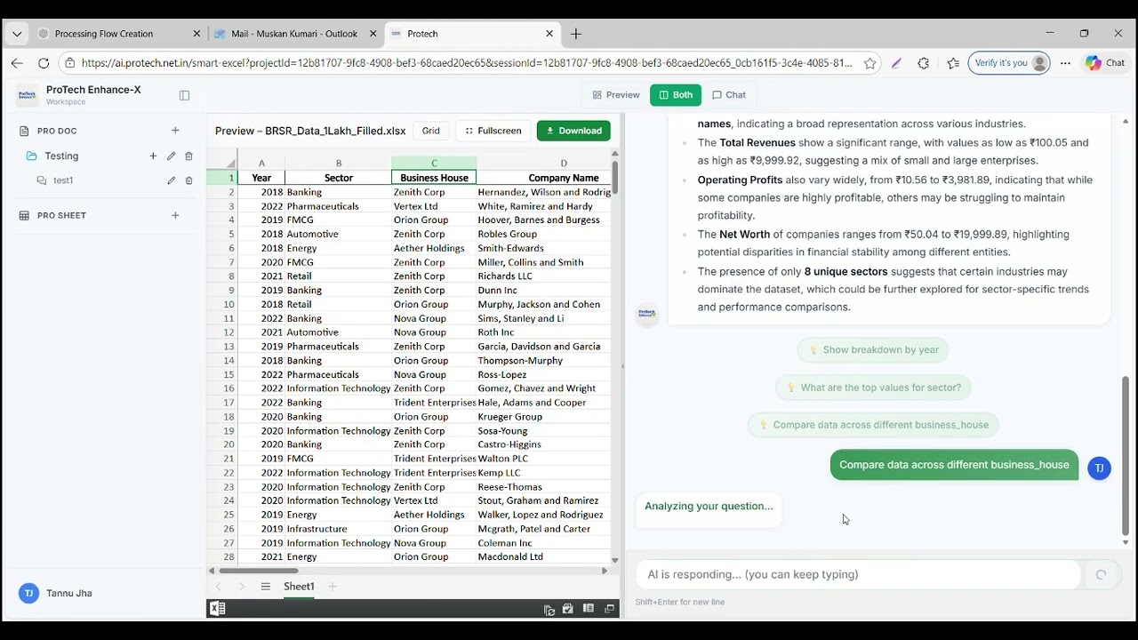Add a new PRO SHEET
Screen dimensions: 1138x640
(x=175, y=215)
